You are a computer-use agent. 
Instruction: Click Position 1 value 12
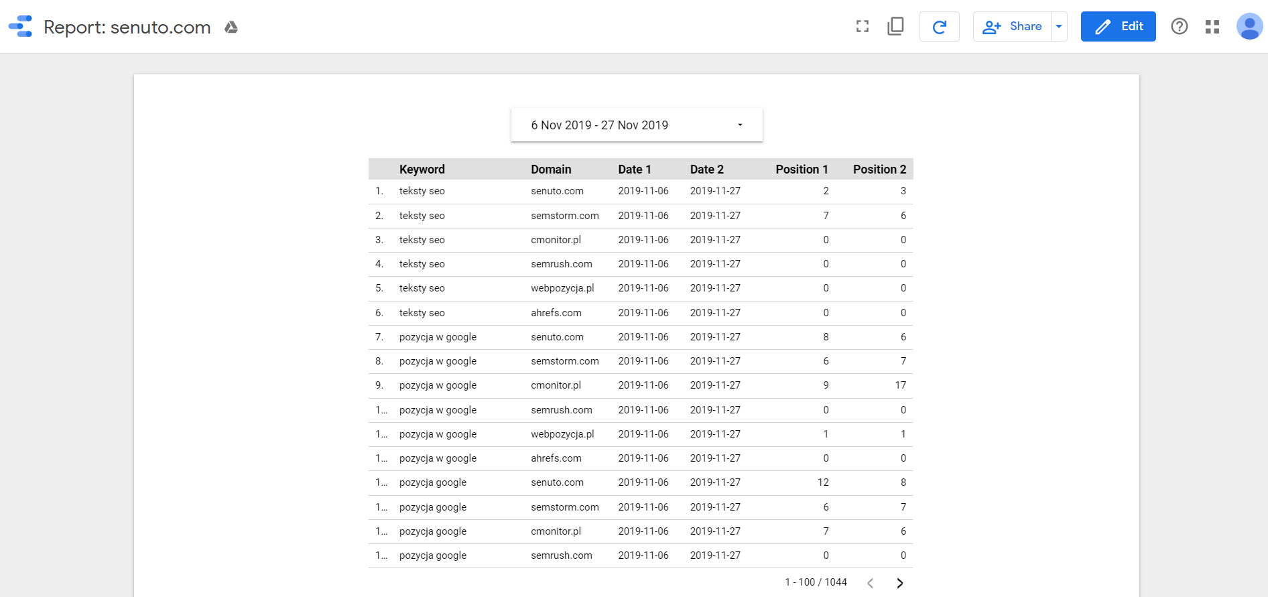click(823, 482)
